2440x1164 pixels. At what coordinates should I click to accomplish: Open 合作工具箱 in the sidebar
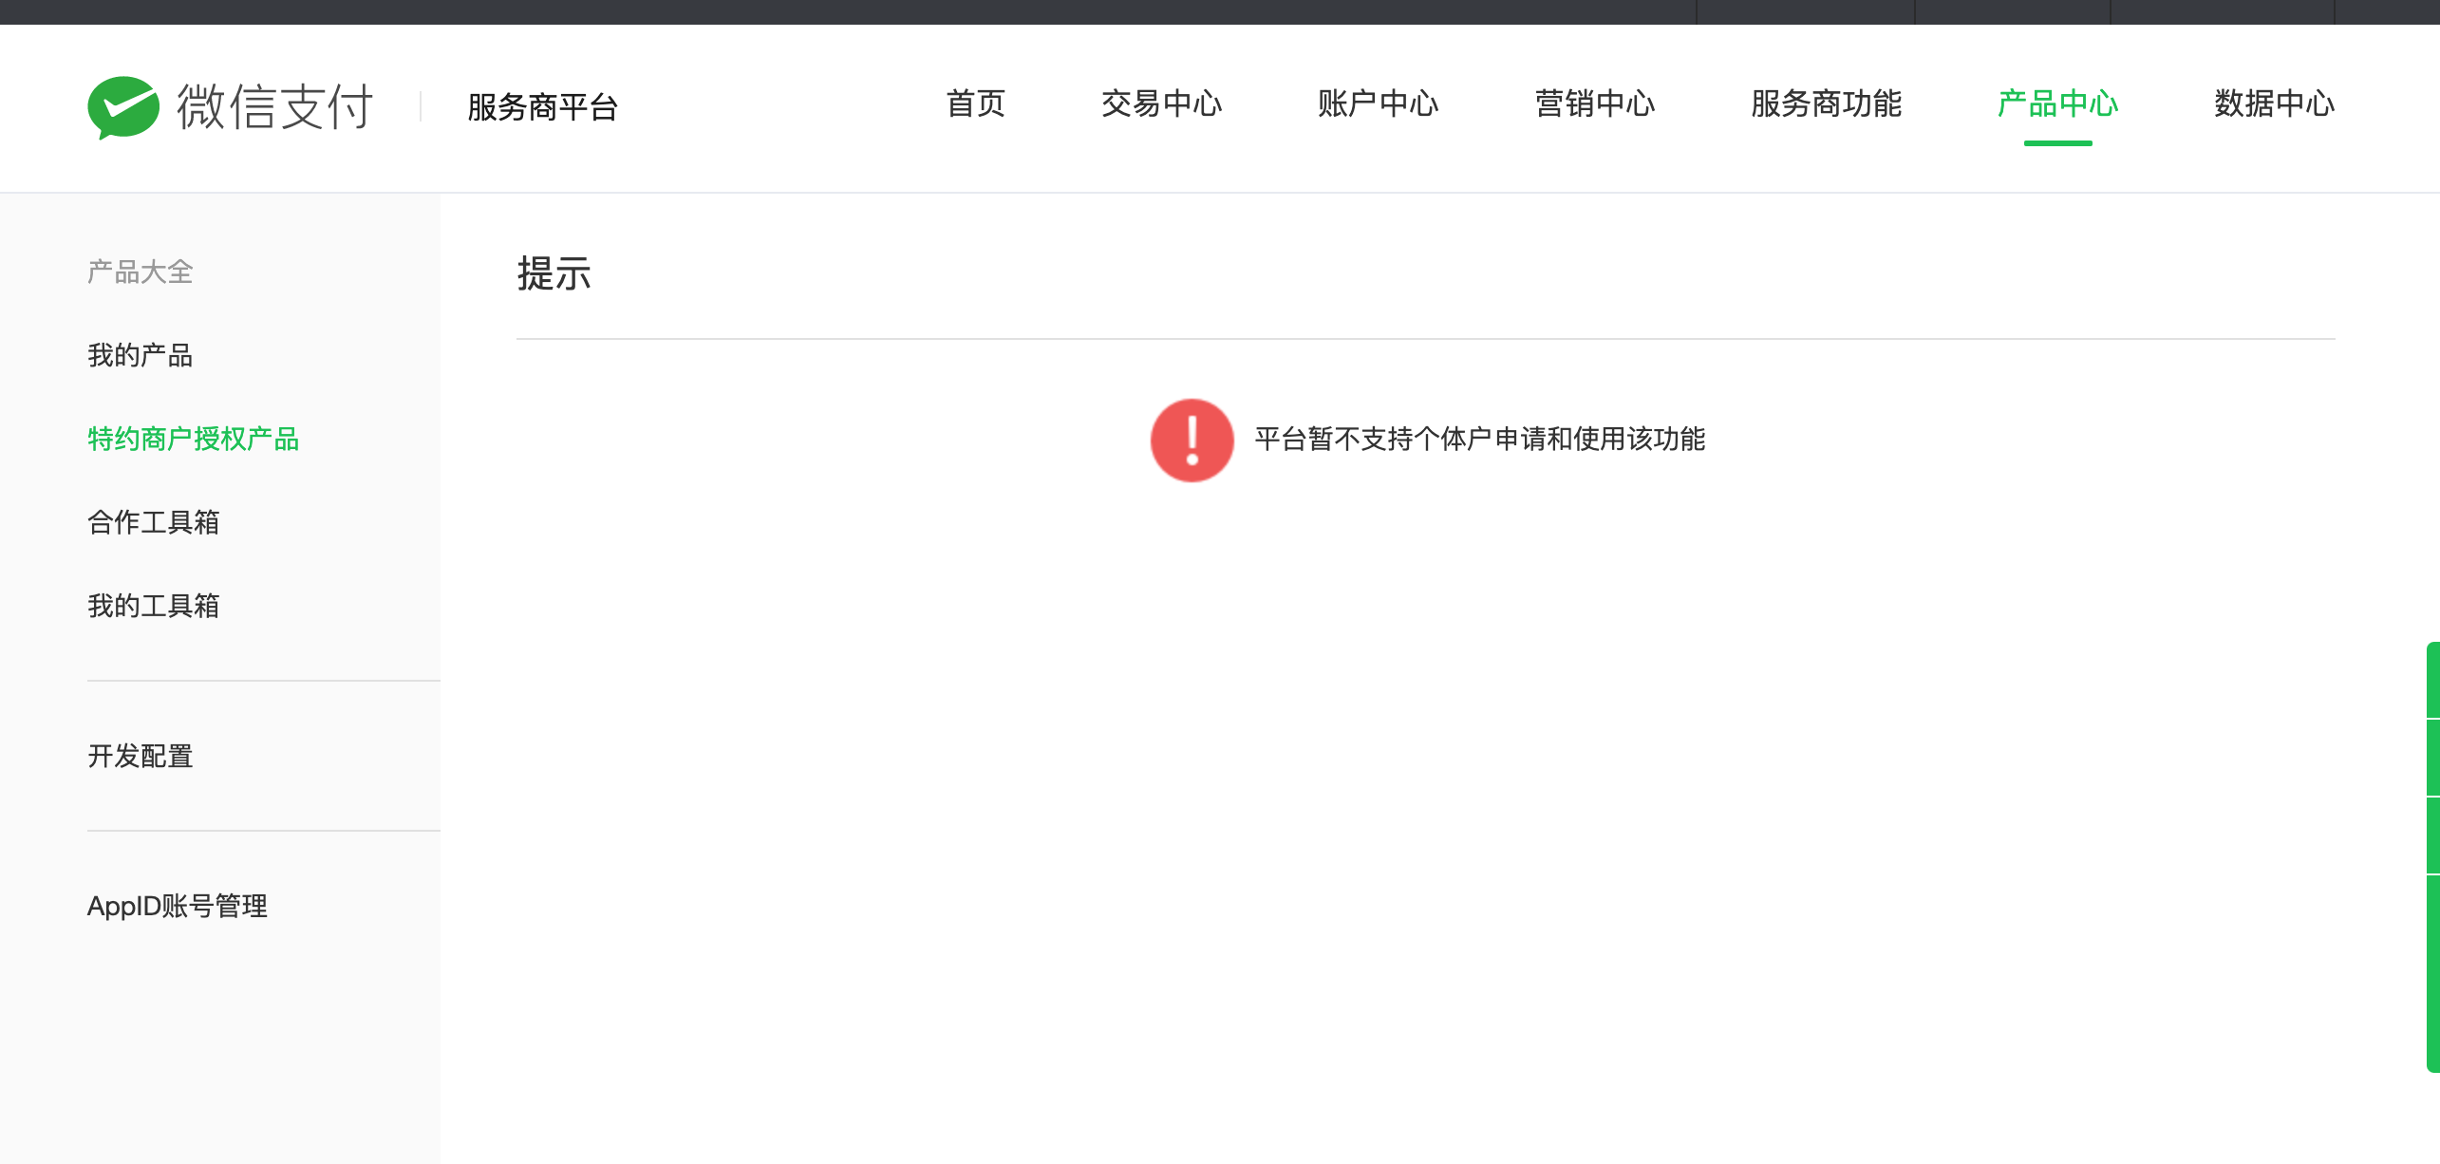[x=154, y=522]
